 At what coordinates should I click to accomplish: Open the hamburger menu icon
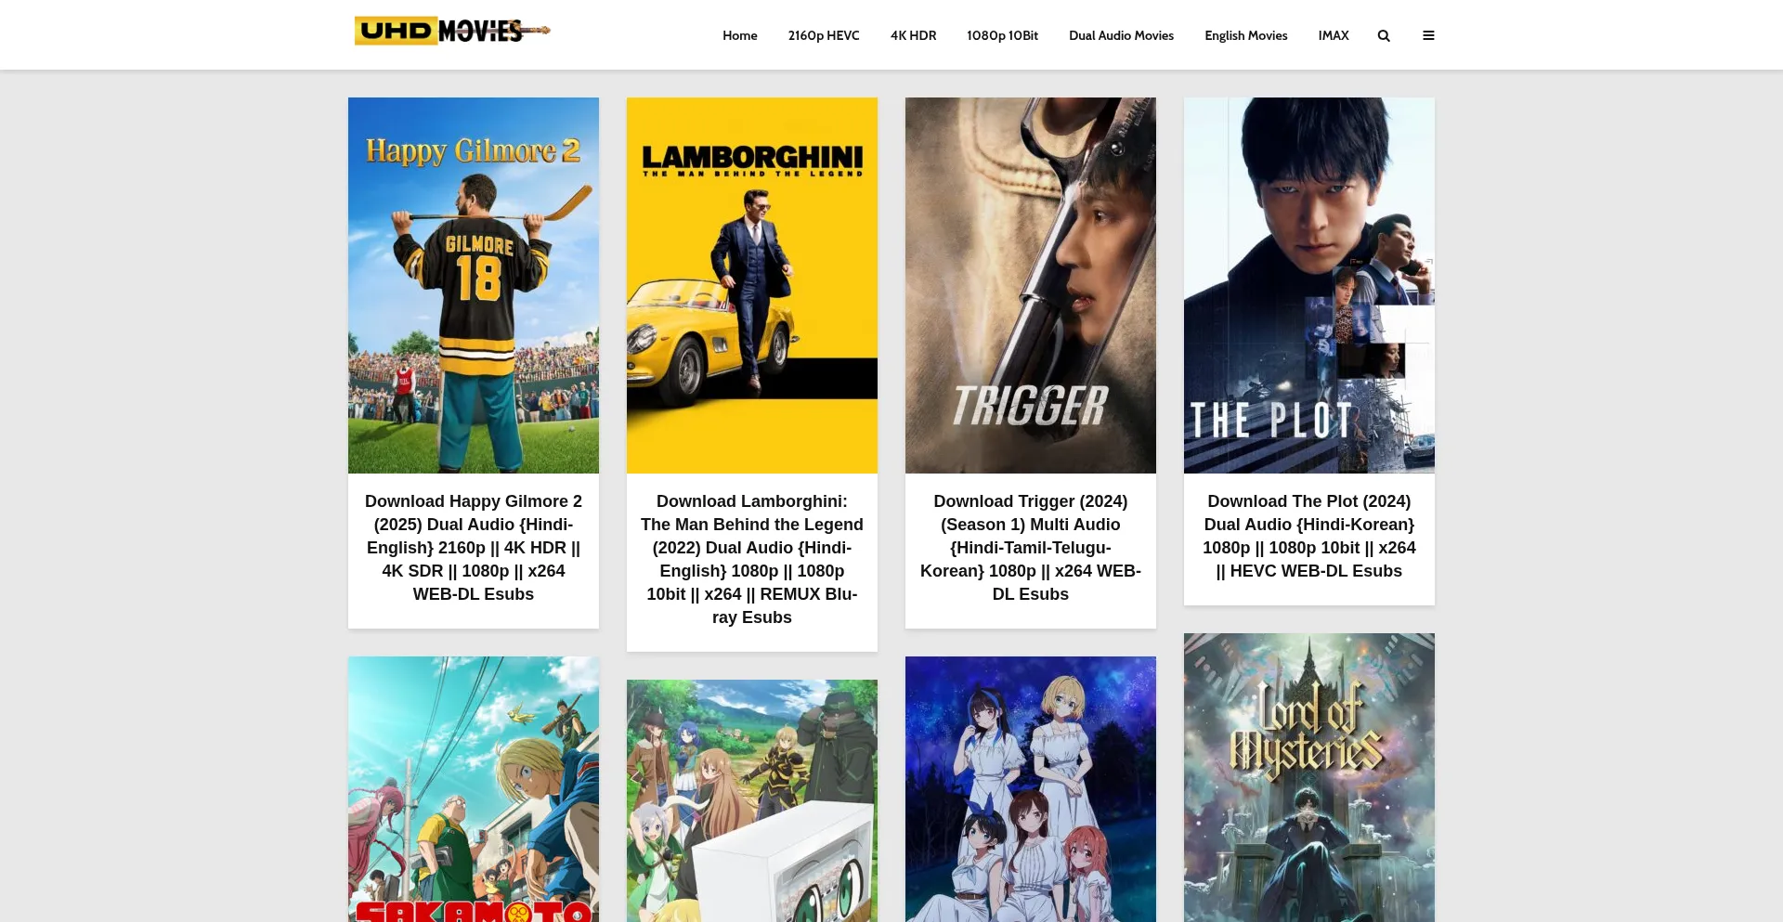point(1428,35)
